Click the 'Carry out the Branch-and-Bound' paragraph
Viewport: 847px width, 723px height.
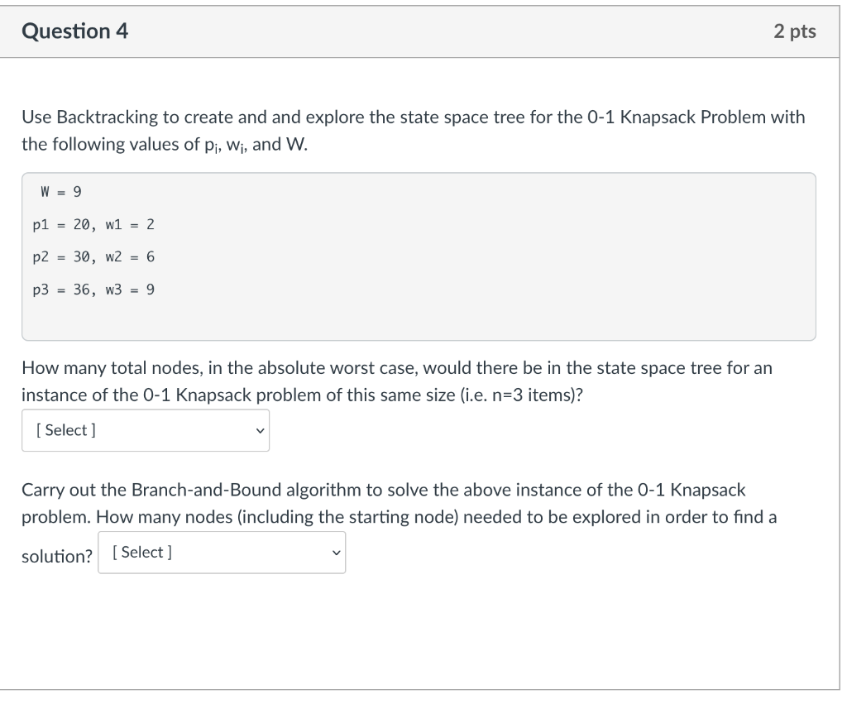click(x=384, y=490)
